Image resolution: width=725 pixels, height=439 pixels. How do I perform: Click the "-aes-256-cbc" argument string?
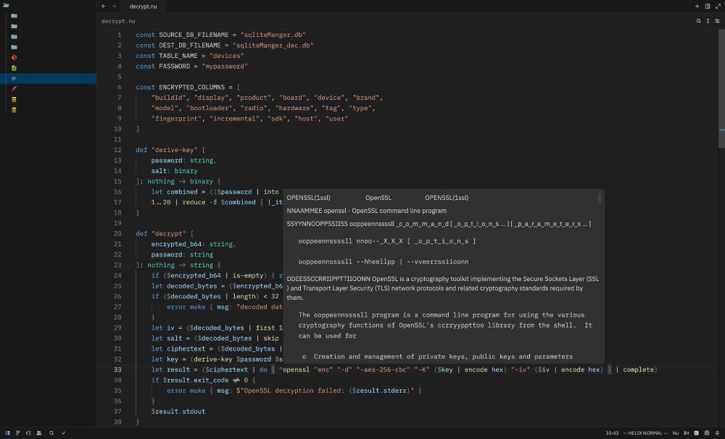point(384,369)
